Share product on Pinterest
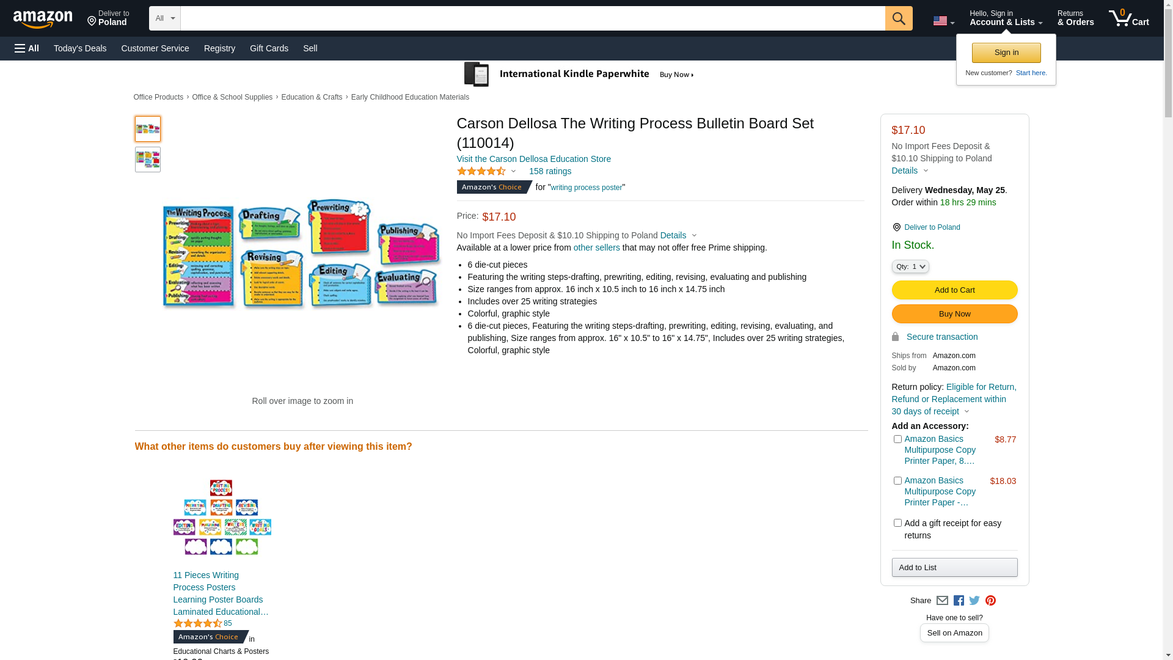1173x660 pixels. click(990, 601)
